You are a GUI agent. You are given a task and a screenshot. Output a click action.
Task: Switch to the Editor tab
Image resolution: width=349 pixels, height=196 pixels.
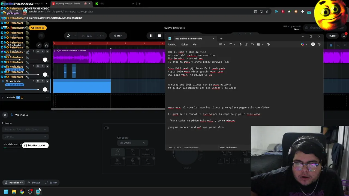(51, 183)
